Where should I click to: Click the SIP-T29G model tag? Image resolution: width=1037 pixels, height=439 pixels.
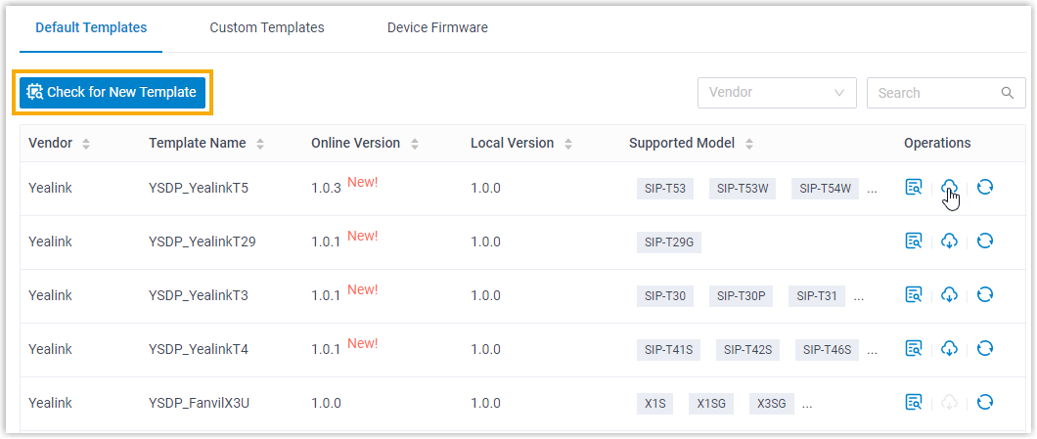pyautogui.click(x=668, y=242)
